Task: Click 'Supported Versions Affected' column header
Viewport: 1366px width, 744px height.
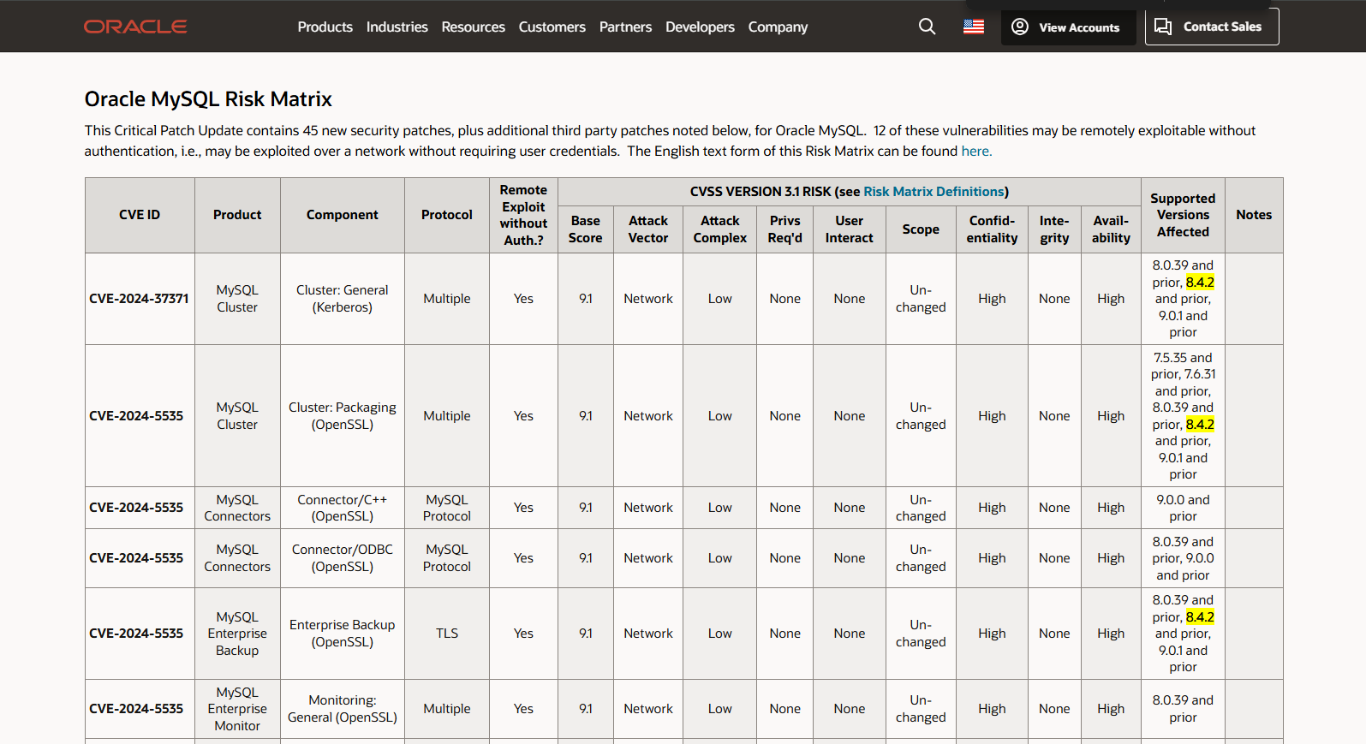Action: (x=1183, y=215)
